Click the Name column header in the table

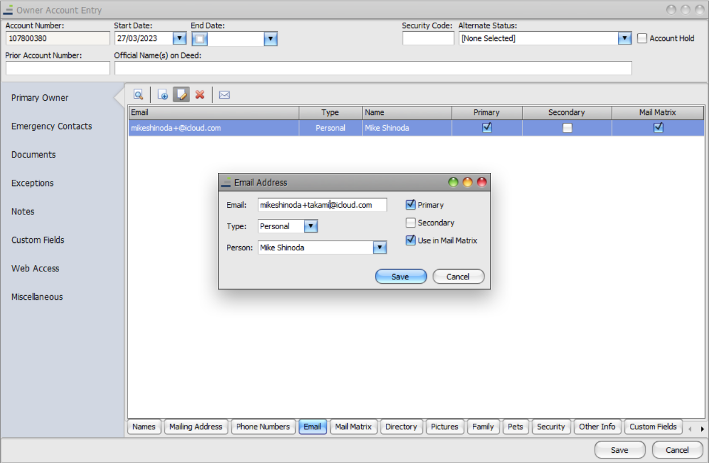click(x=407, y=113)
